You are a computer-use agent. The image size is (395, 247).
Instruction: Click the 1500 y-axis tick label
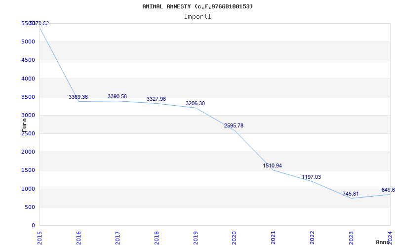tap(29, 170)
